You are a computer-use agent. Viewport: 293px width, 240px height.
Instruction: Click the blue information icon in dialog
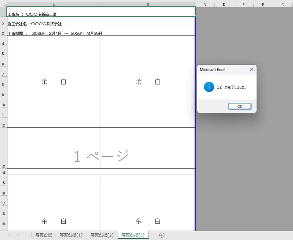point(209,87)
